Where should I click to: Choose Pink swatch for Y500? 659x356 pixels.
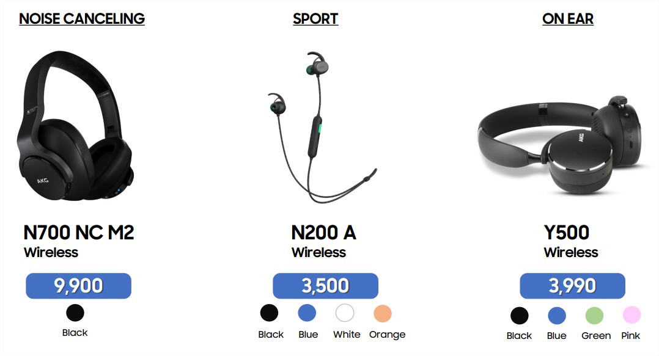[x=631, y=315]
